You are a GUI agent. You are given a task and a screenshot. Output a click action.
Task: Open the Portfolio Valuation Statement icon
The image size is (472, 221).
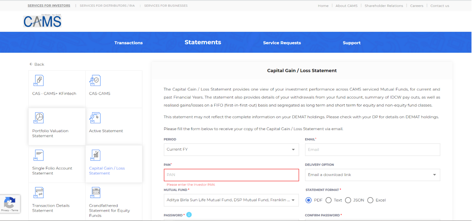[39, 118]
